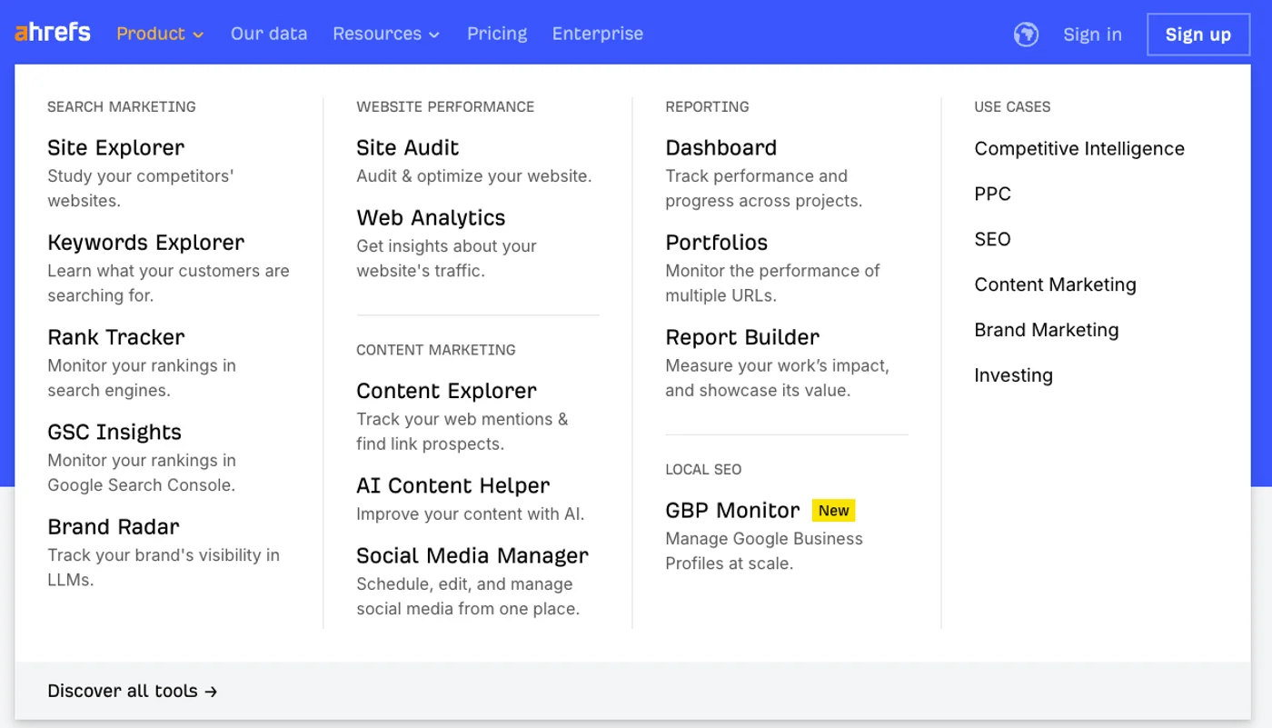Click "Manage Google Business Profiles at scale." text
The width and height of the screenshot is (1272, 728).
point(764,551)
